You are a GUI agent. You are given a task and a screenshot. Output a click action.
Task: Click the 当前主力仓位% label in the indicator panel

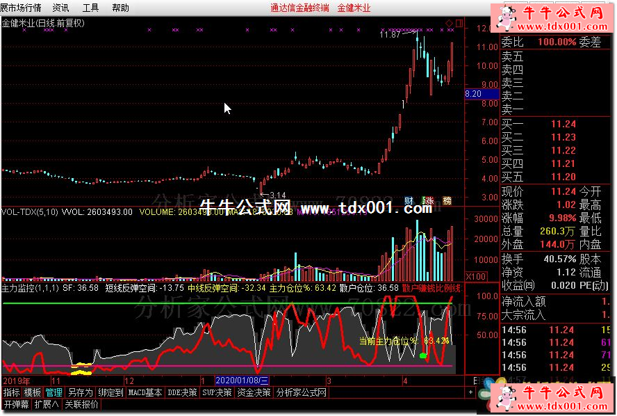[x=389, y=340]
